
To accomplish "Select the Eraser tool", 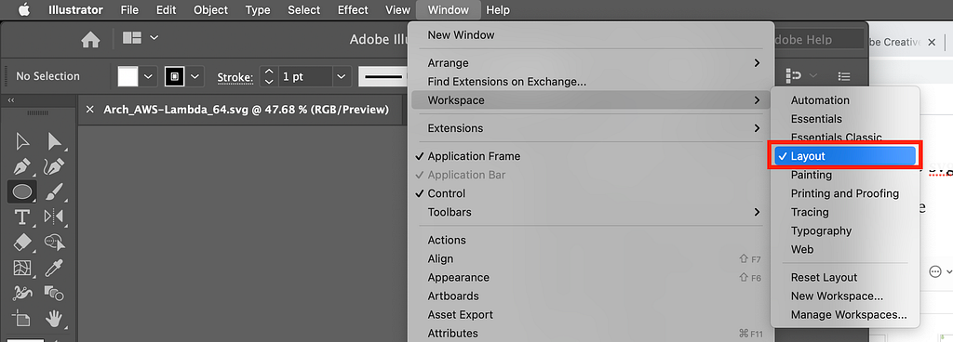I will tap(22, 243).
